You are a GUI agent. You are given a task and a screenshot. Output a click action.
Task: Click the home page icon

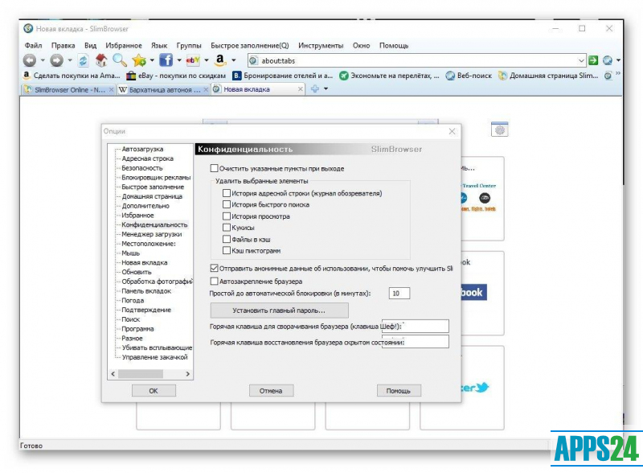101,60
